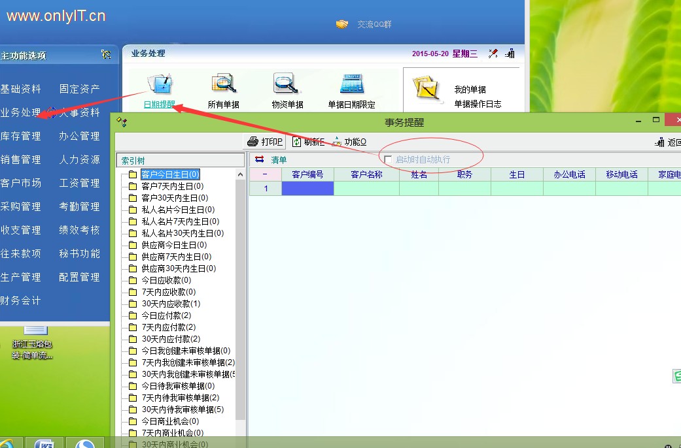This screenshot has height=448, width=681.
Task: Toggle the 启动时自动执行 checkbox
Action: tap(388, 160)
